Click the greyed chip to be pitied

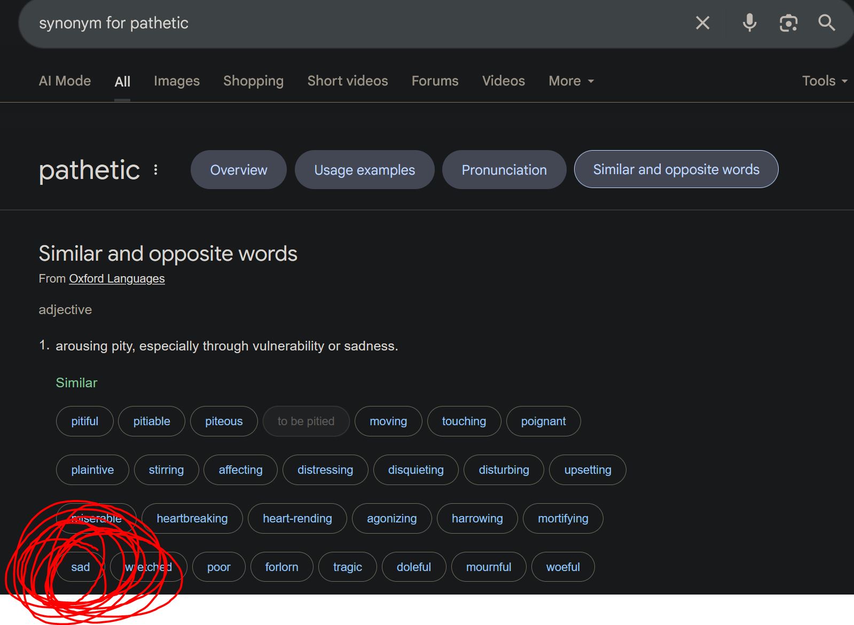(306, 421)
